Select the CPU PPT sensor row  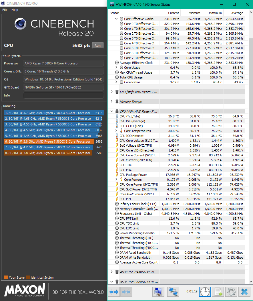[176, 199]
